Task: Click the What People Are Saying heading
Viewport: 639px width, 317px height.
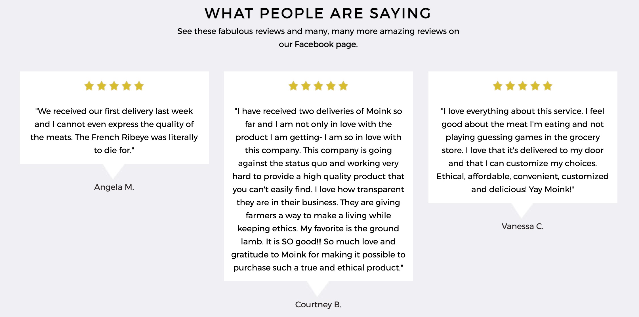Action: coord(318,13)
